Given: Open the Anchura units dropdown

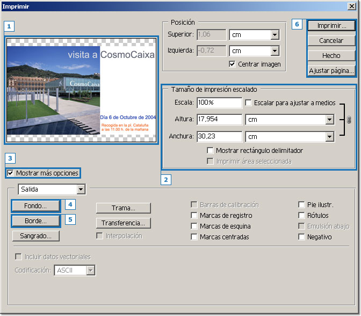Looking at the screenshot, I should pyautogui.click(x=329, y=137).
